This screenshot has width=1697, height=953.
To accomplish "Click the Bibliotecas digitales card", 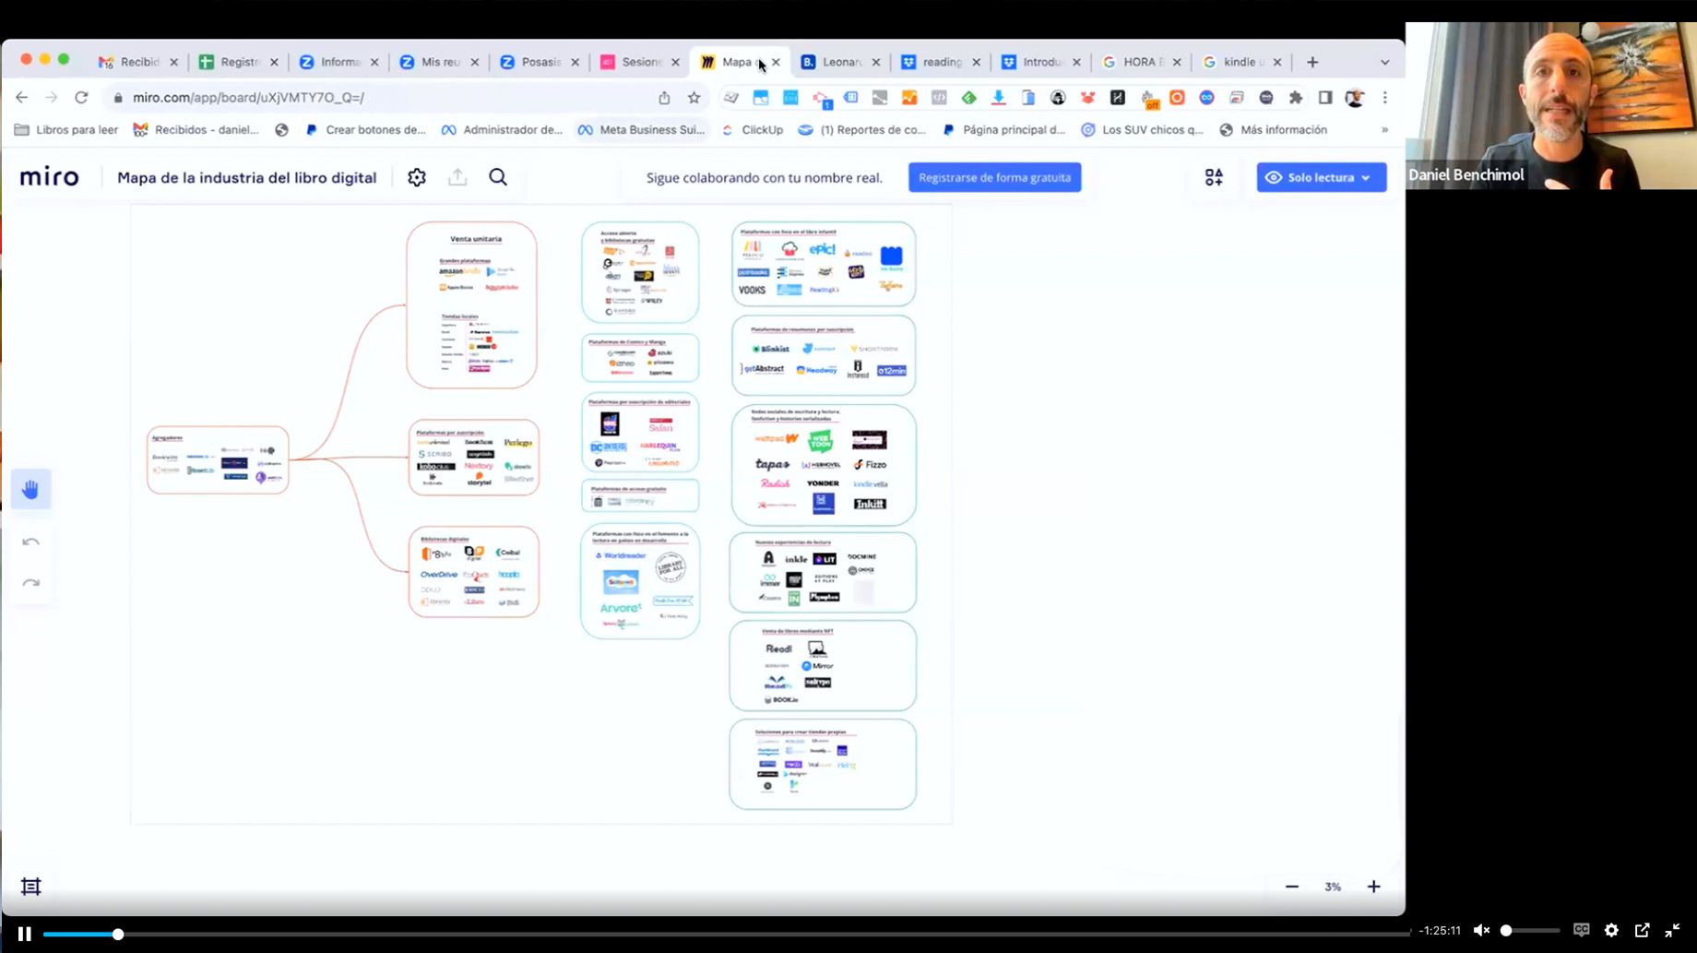I will 474,572.
